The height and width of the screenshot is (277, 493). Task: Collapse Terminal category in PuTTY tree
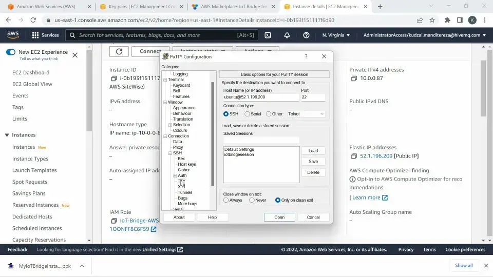click(165, 80)
